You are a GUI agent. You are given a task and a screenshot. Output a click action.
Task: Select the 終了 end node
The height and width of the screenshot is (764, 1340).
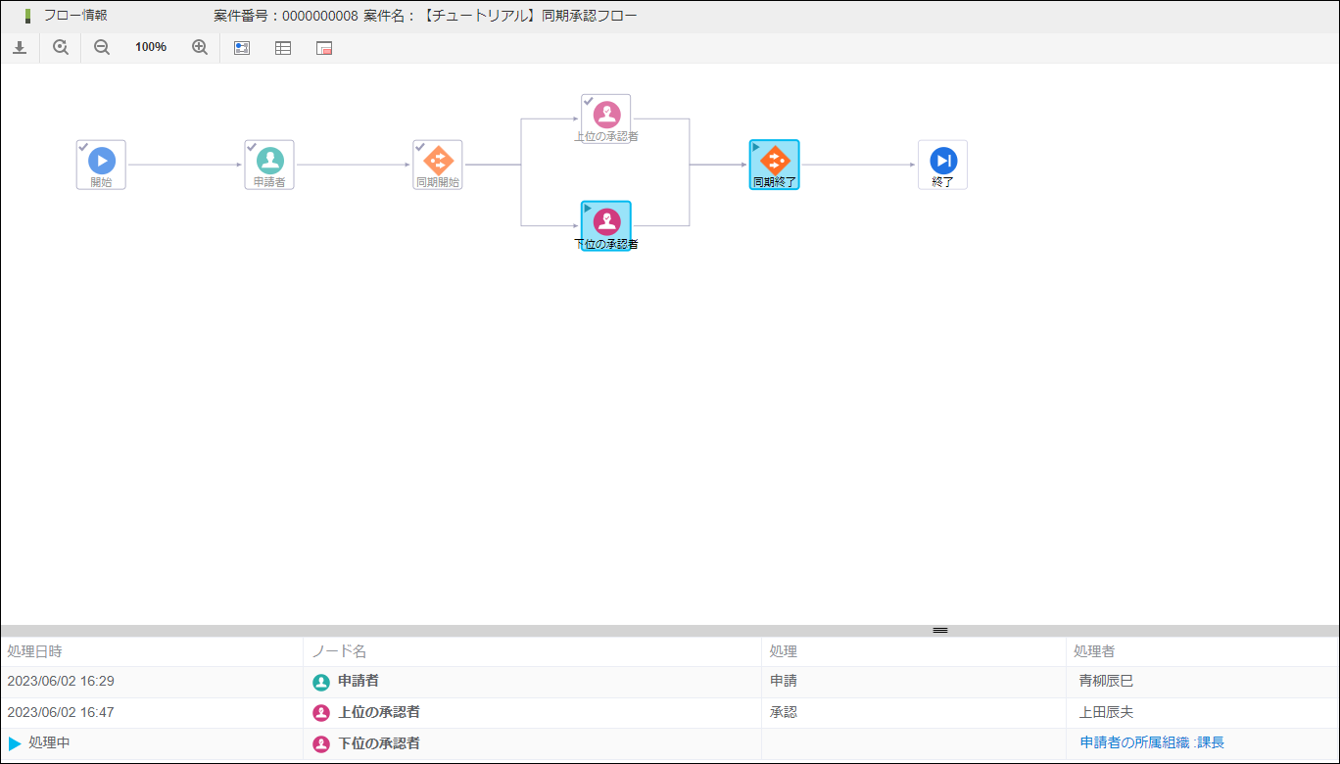coord(942,165)
